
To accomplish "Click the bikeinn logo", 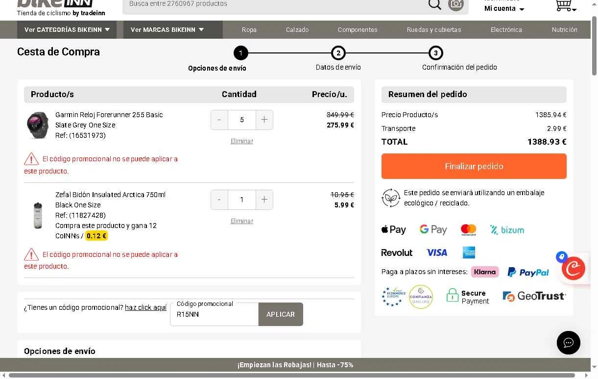I will (x=55, y=4).
